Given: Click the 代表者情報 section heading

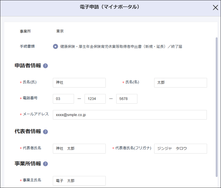Looking at the screenshot, I should [28, 131].
